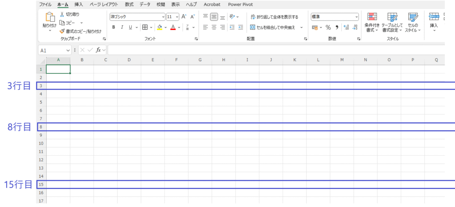The height and width of the screenshot is (207, 455).
Task: Open the 挿入 (Insert) ribbon tab
Action: 79,4
